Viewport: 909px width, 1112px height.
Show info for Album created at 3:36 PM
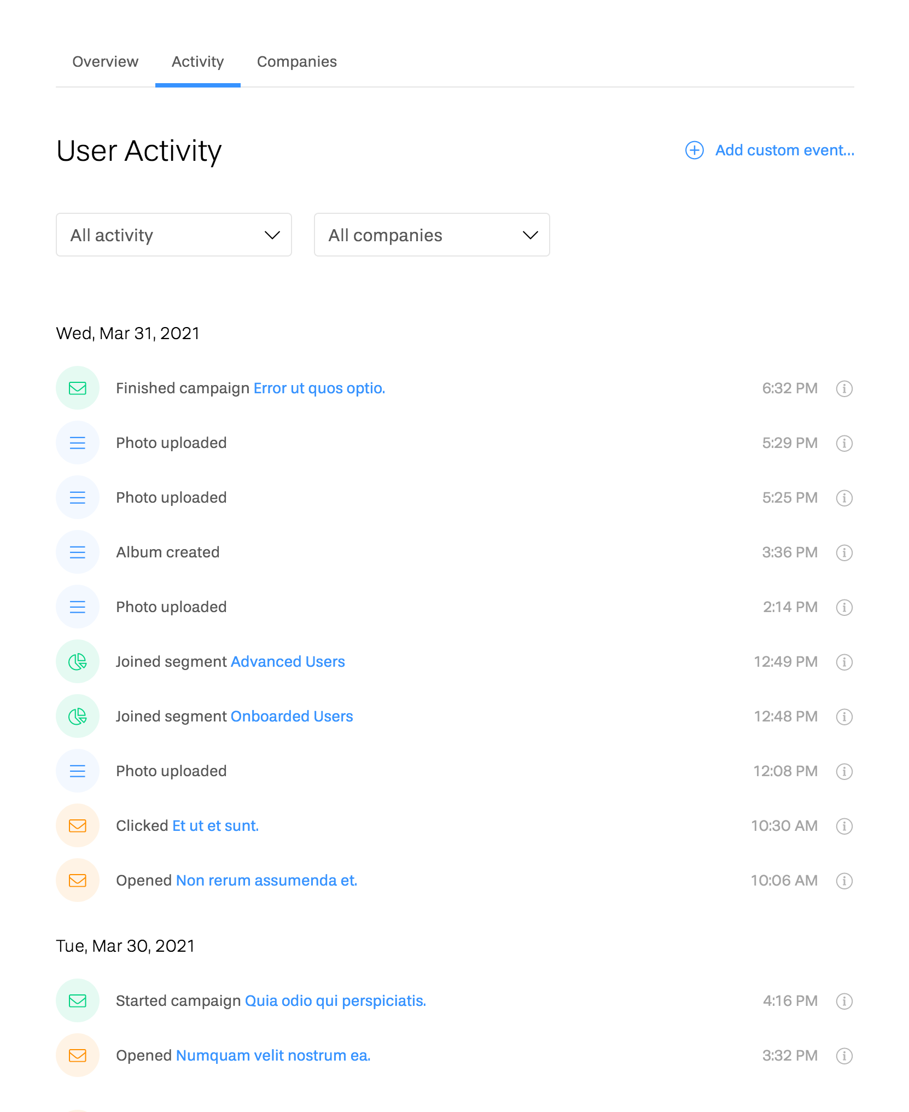(844, 552)
